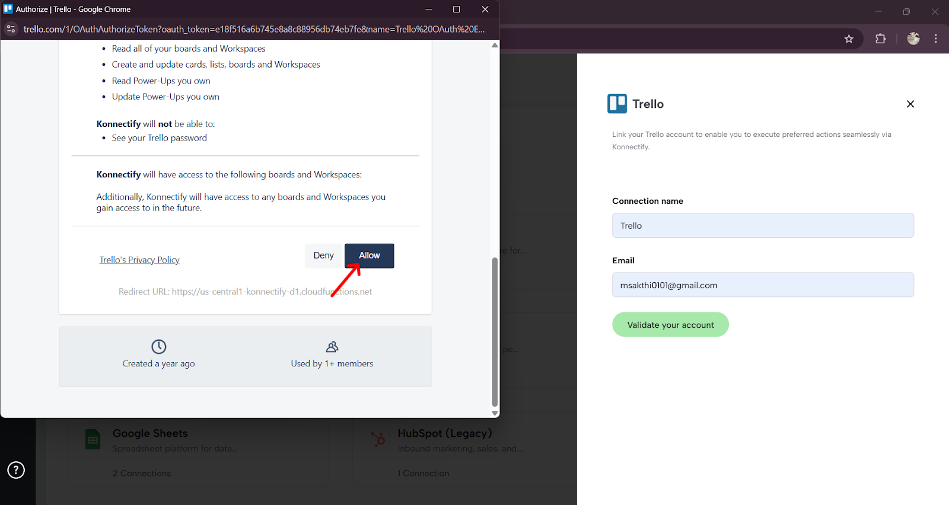Restore down the background main Chrome window
949x505 pixels.
coord(906,11)
